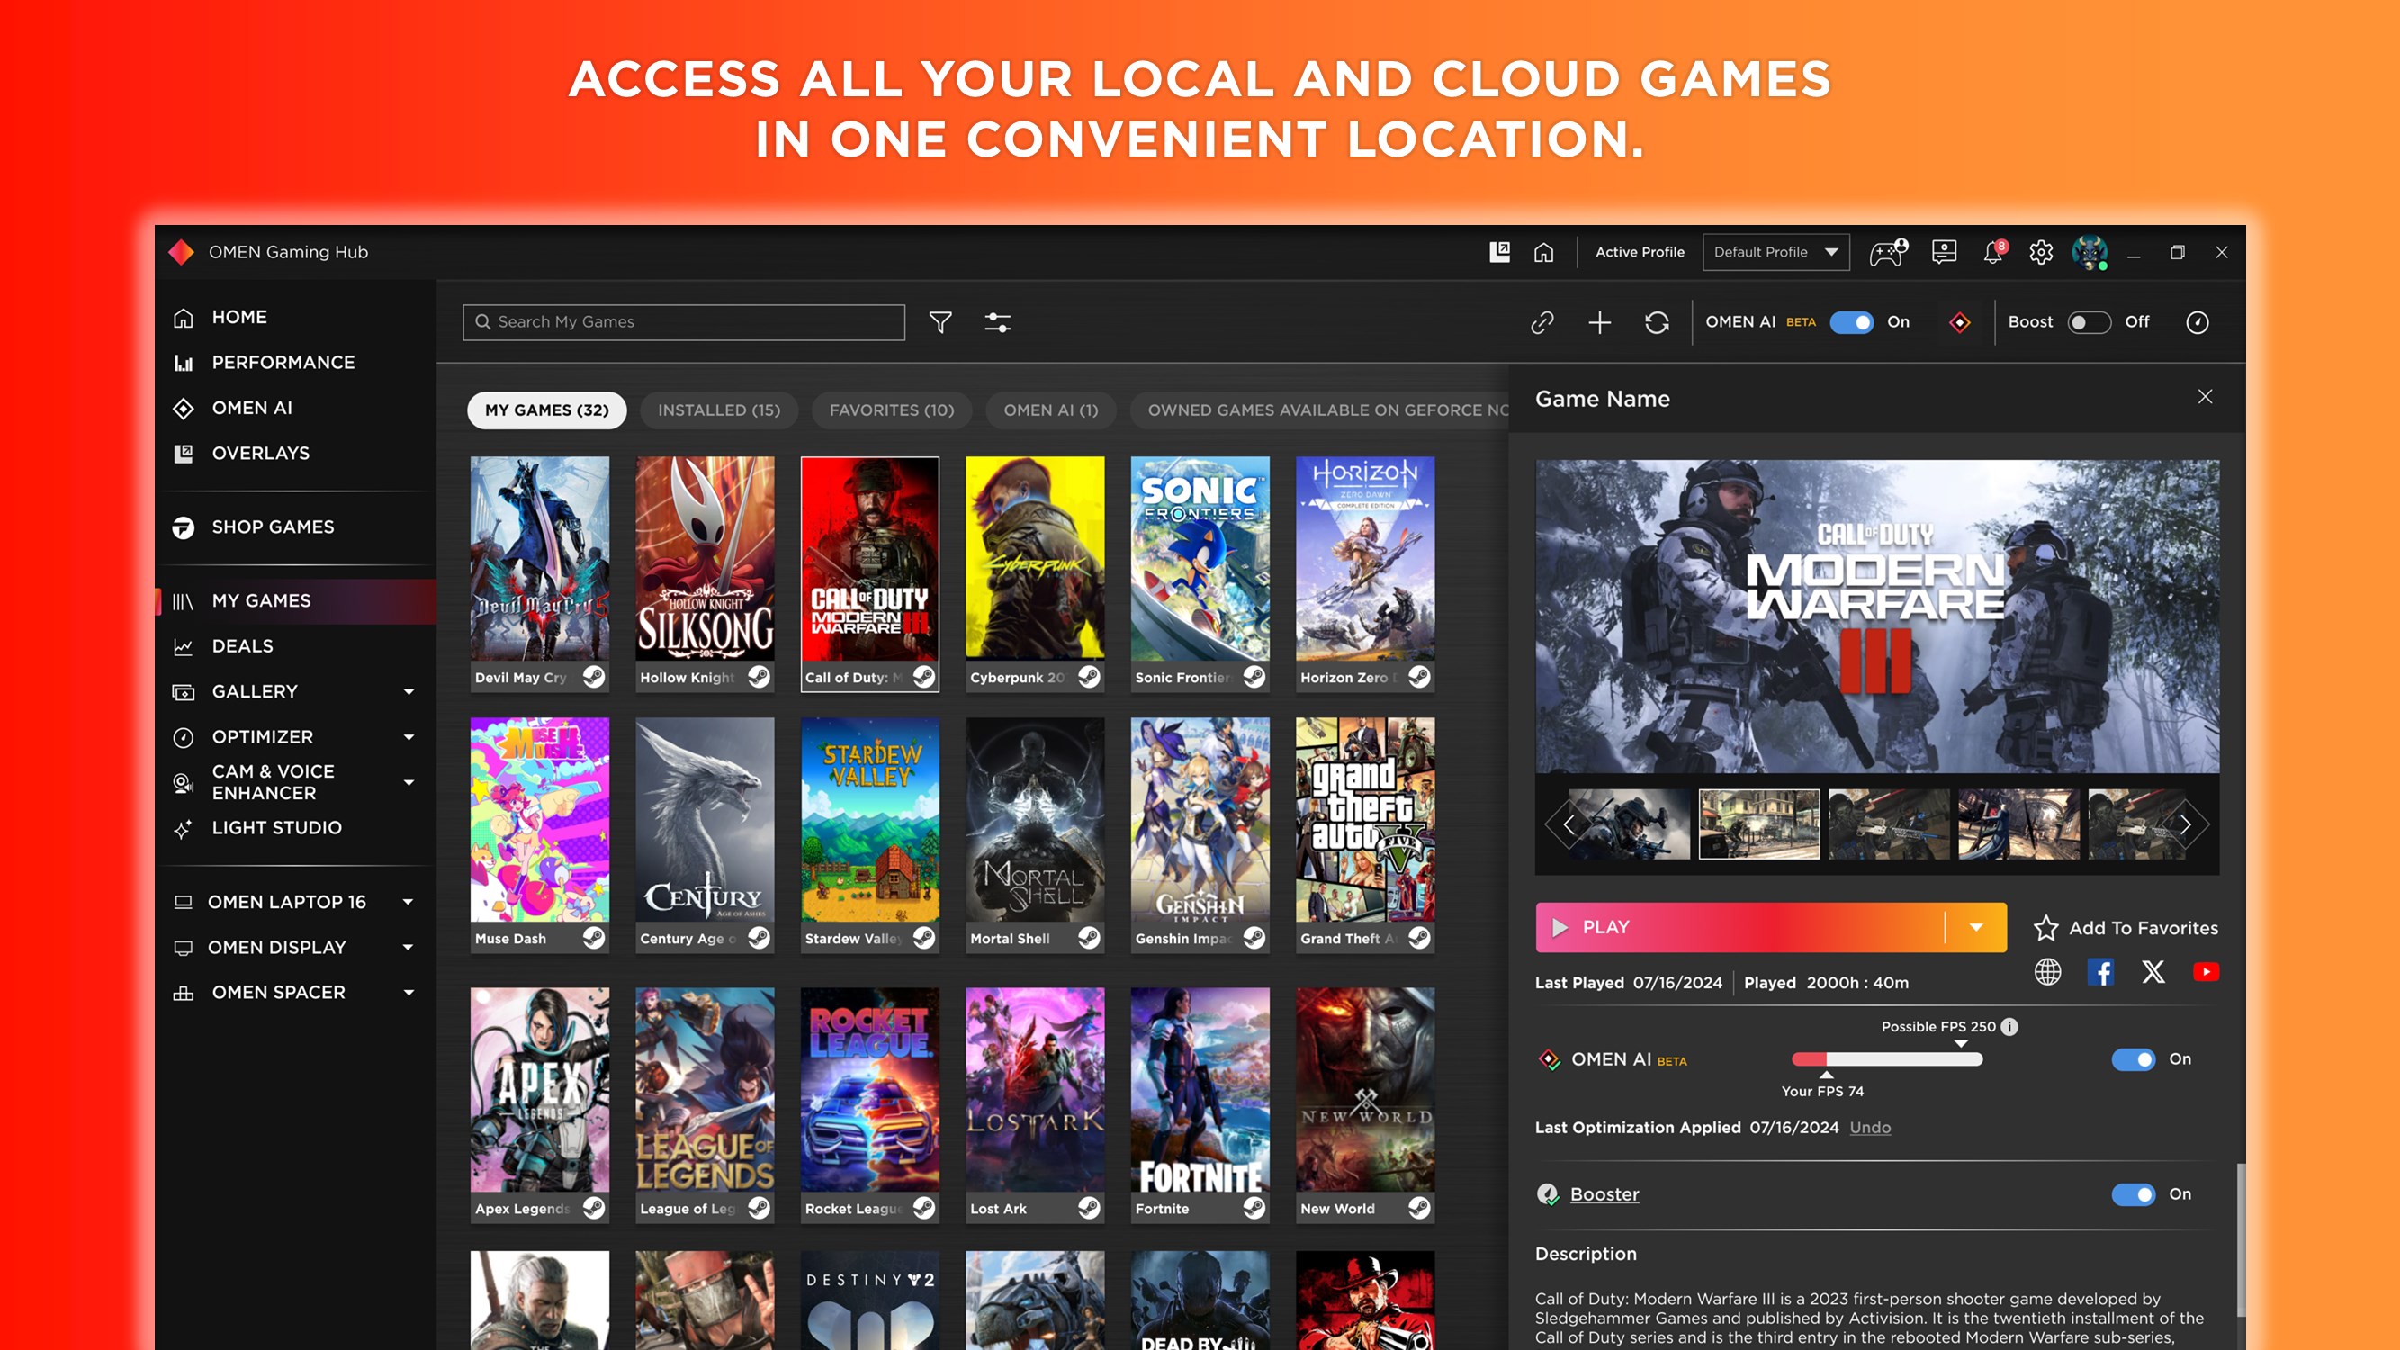
Task: Open the DEALS section in the sidebar
Action: pos(243,645)
